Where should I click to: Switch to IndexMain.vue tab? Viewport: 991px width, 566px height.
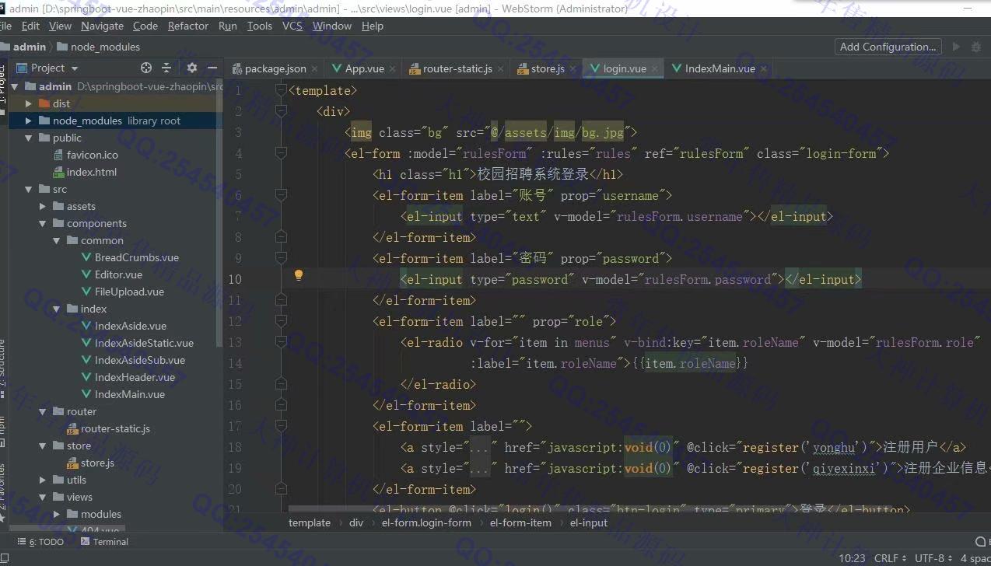coord(720,68)
